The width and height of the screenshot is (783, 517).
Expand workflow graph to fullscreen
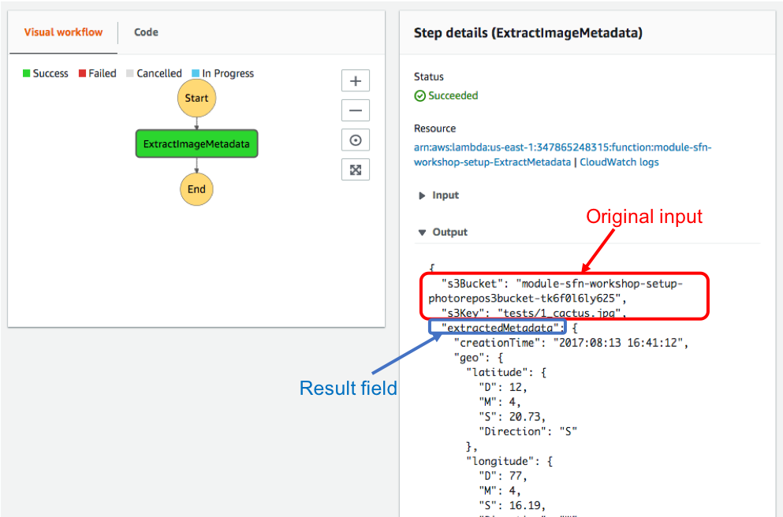coord(356,169)
